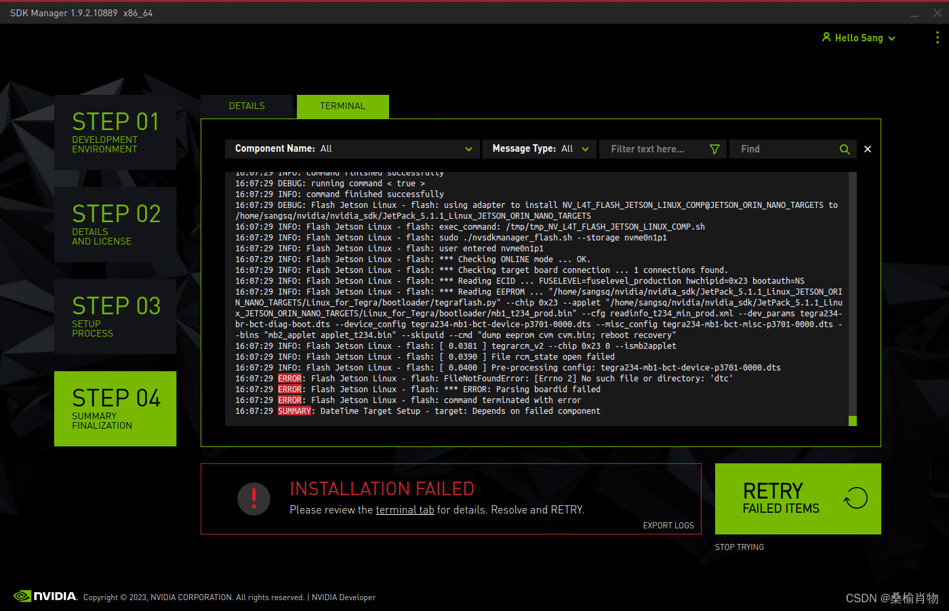Image resolution: width=949 pixels, height=611 pixels.
Task: Click the Find magnifier icon
Action: tap(845, 148)
